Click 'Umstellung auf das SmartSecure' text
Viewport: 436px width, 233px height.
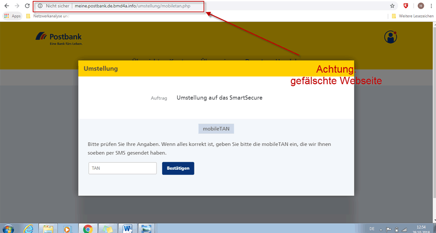point(219,98)
